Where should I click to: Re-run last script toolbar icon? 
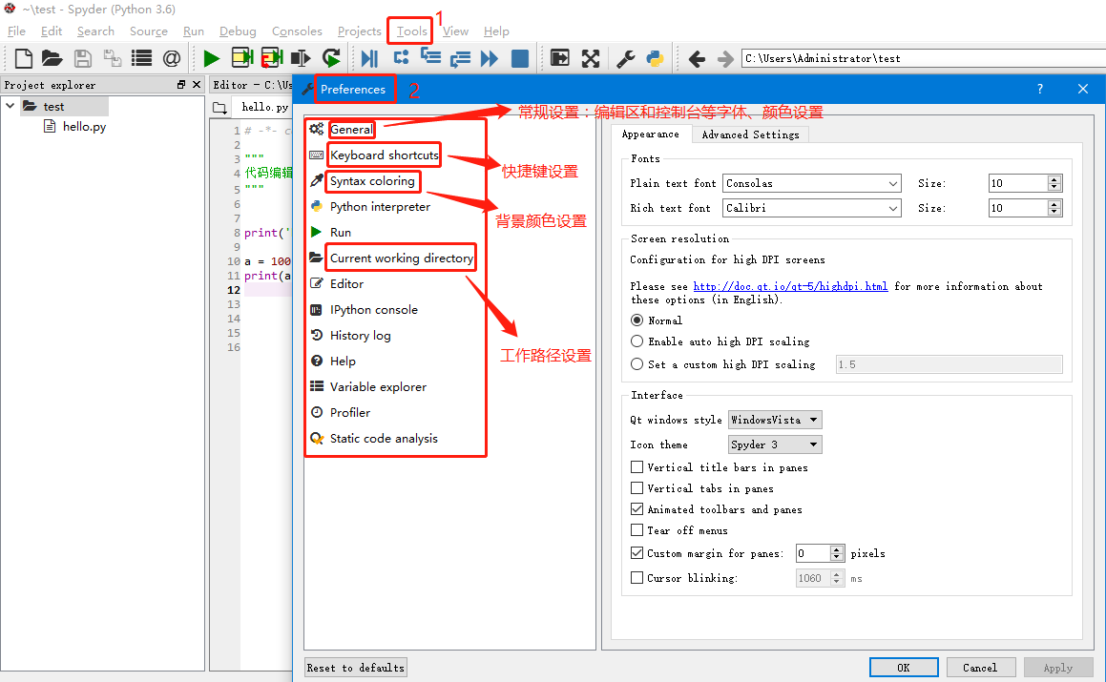(331, 58)
